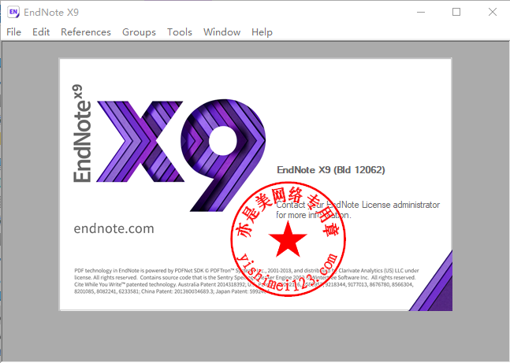The width and height of the screenshot is (510, 363).
Task: Click the PDF technology legal notice text
Action: click(x=247, y=281)
